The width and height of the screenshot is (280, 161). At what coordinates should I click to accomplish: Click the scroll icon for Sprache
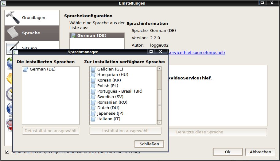(13, 33)
